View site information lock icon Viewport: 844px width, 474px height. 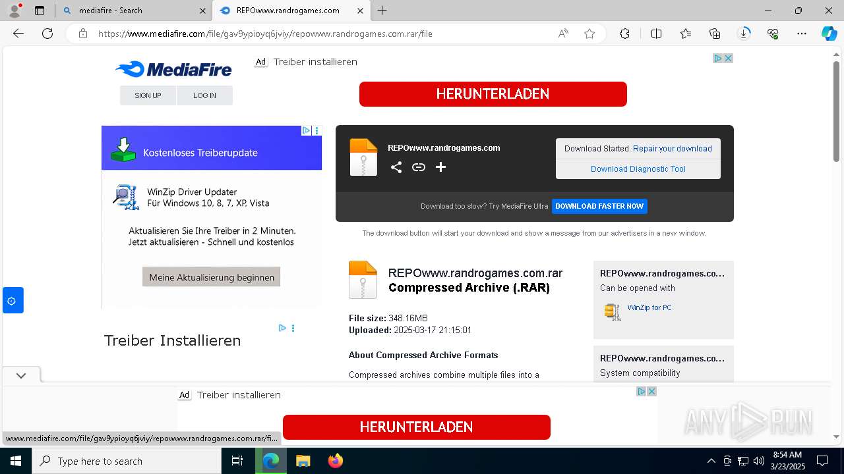click(83, 34)
